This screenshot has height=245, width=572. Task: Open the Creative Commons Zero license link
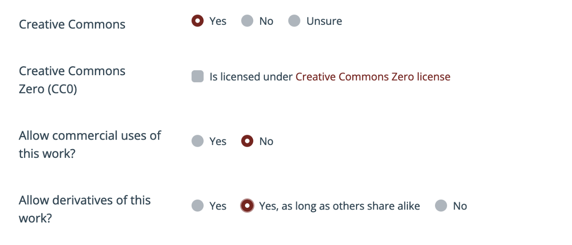coord(373,77)
